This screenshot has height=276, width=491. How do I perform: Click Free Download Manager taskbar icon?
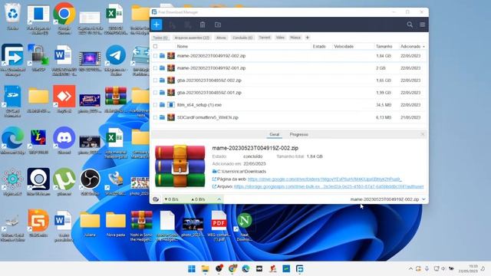(x=300, y=268)
